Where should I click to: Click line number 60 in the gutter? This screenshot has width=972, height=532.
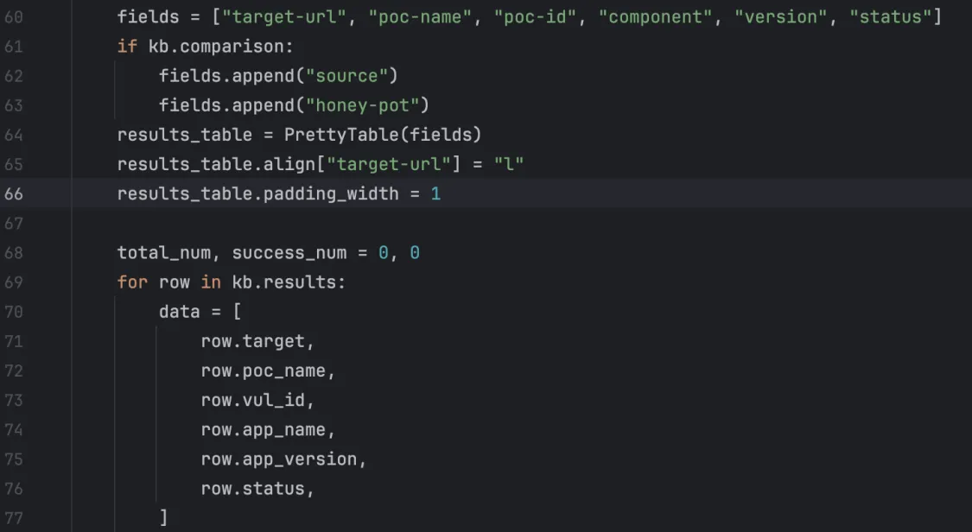coord(14,17)
